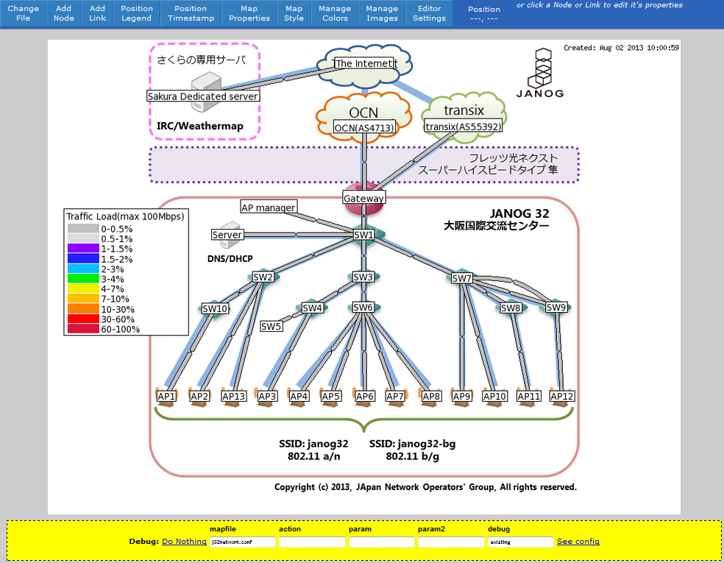Select the AP manager node

[269, 208]
